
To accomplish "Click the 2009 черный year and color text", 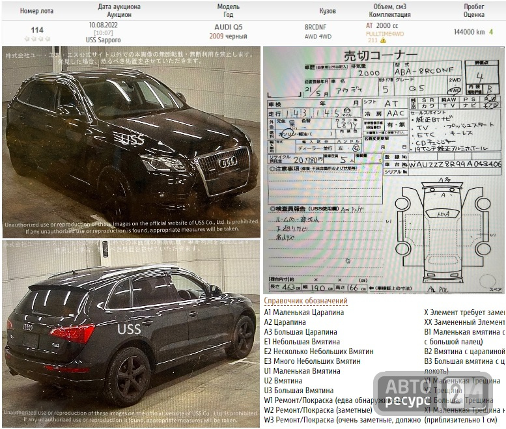I will tap(228, 36).
